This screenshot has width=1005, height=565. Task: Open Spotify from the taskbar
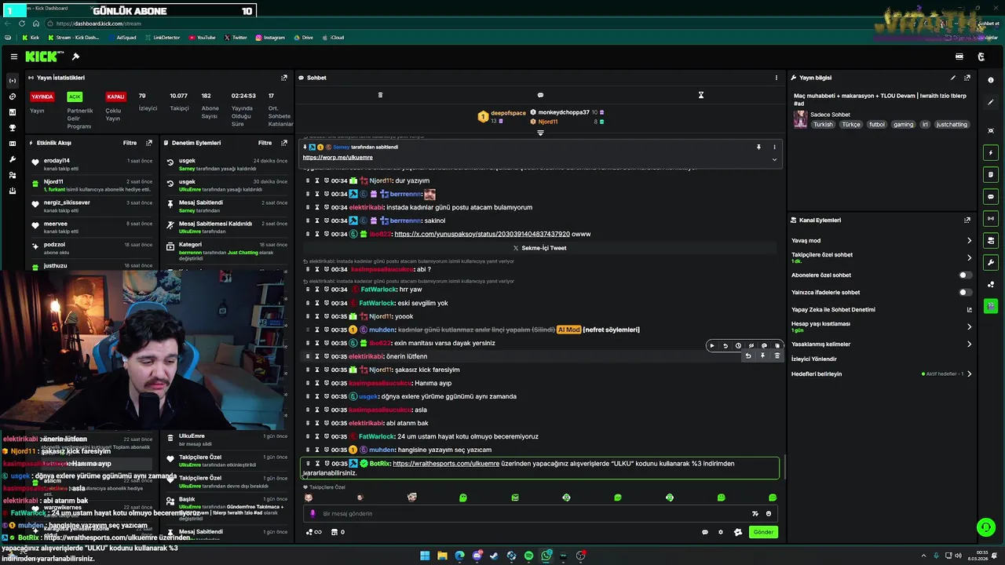[x=528, y=556]
